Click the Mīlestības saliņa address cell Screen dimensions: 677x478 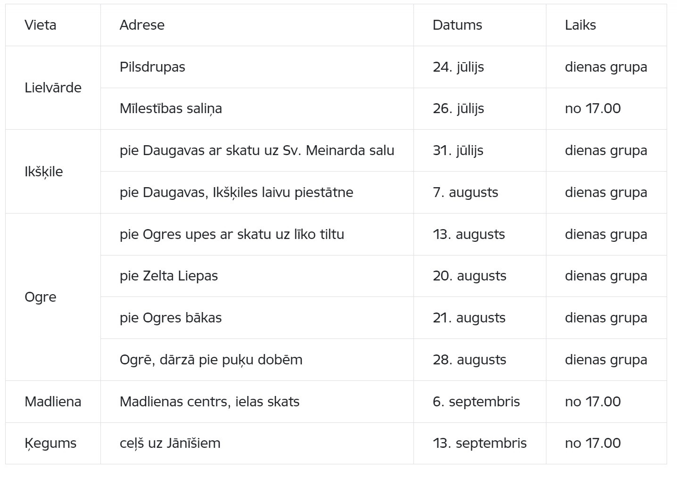point(257,108)
